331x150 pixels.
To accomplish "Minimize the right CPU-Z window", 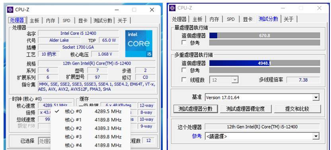I will [x=284, y=8].
